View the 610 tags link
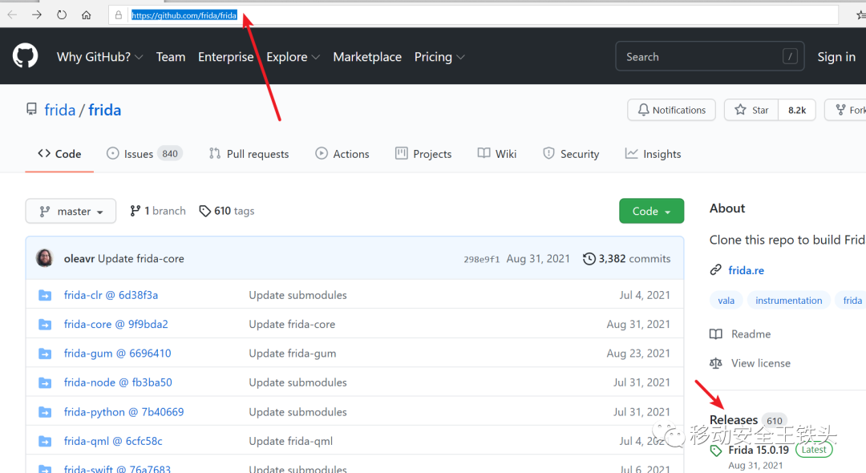This screenshot has width=866, height=473. point(227,211)
